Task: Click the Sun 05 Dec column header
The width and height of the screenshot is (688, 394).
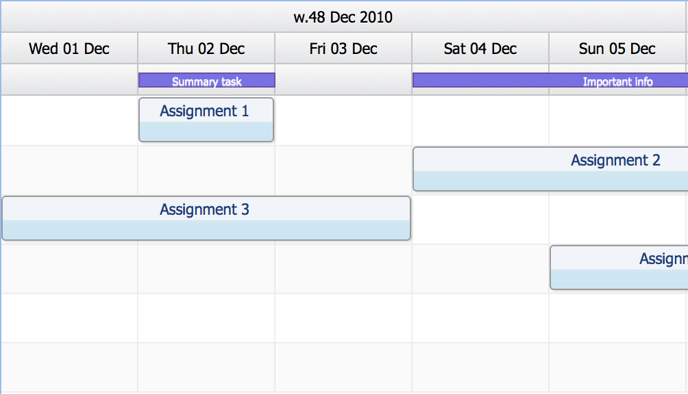Action: tap(617, 48)
